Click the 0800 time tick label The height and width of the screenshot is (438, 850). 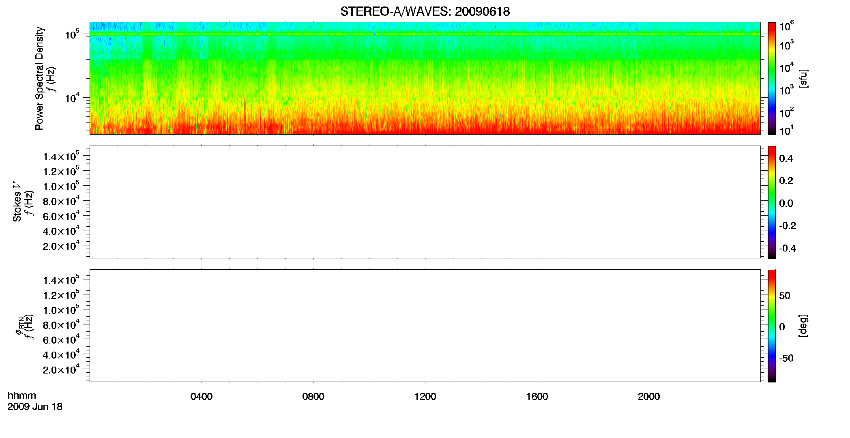(313, 397)
